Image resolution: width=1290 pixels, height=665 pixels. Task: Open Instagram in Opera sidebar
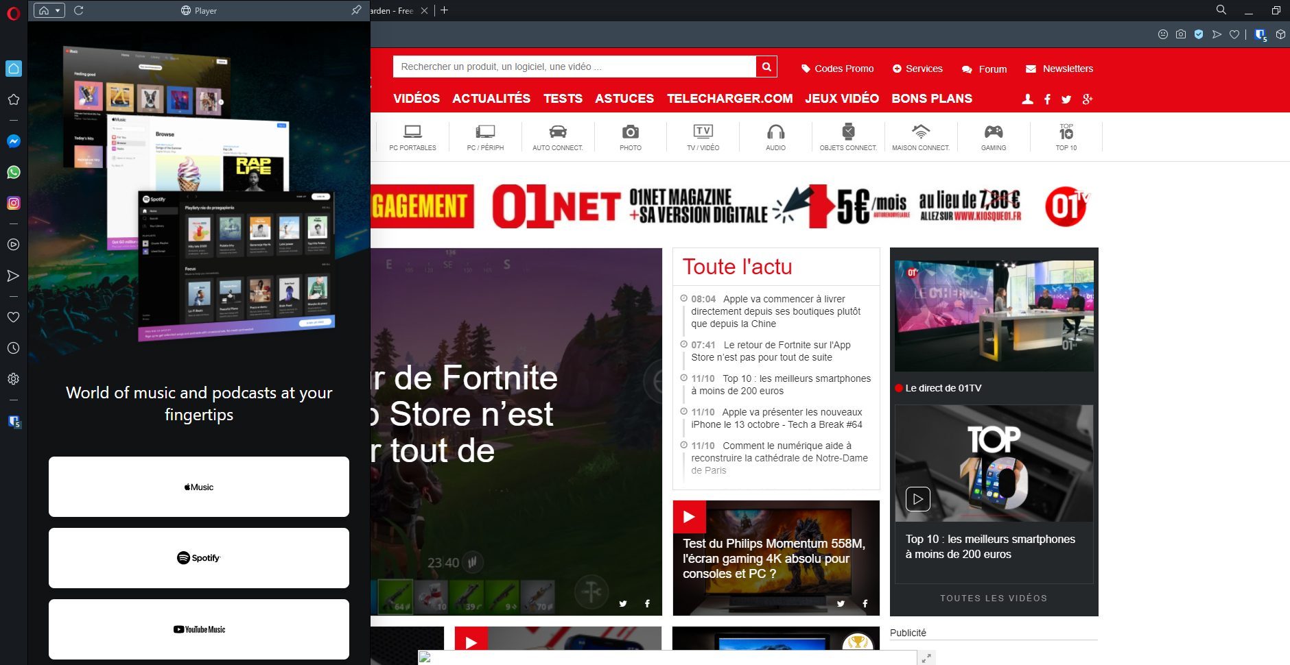tap(13, 203)
